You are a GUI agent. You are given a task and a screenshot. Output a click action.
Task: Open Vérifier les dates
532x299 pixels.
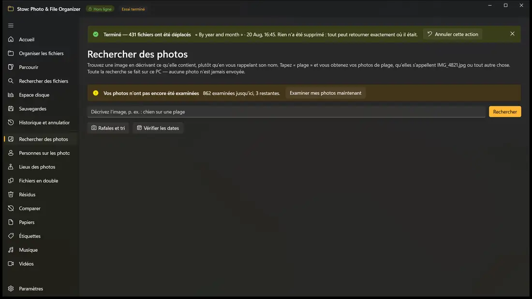[158, 128]
